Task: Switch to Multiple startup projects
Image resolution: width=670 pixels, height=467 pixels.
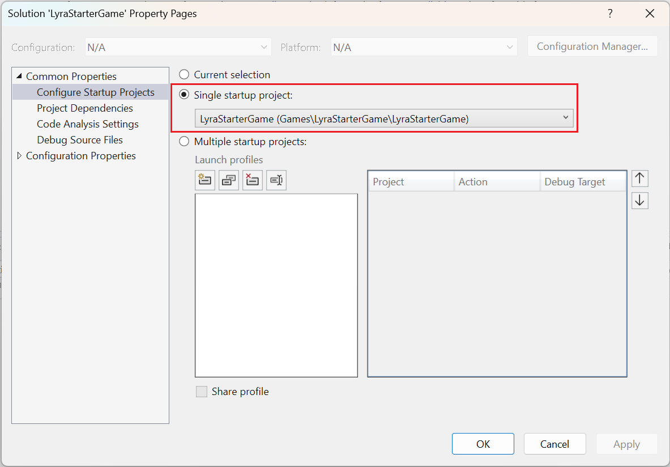Action: click(x=183, y=141)
